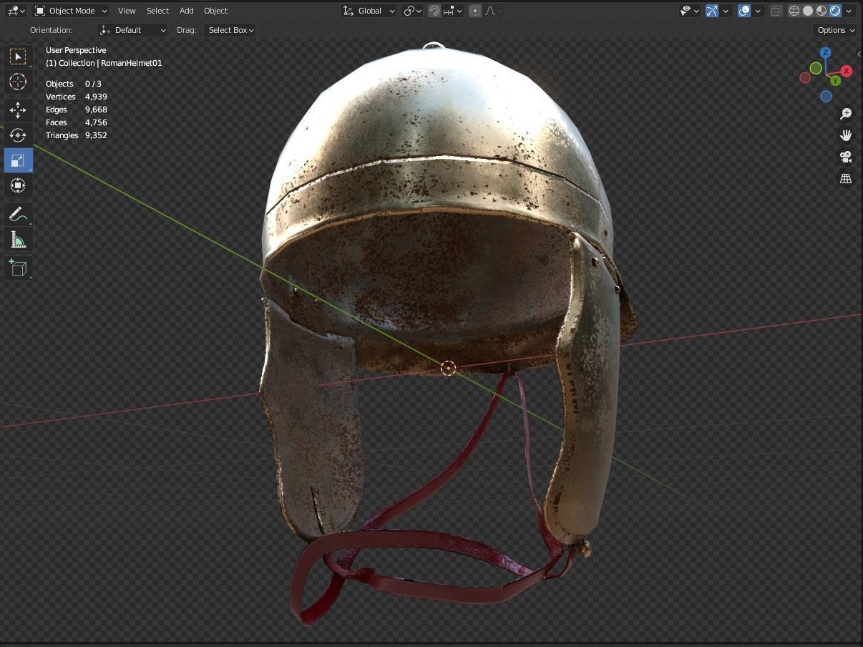Click the Pan view hand icon

tap(846, 135)
